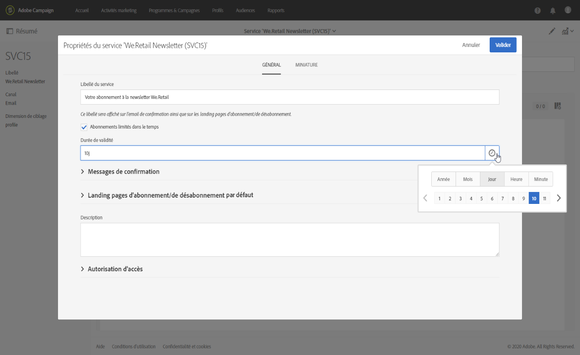Go to previous day values arrow

point(425,198)
